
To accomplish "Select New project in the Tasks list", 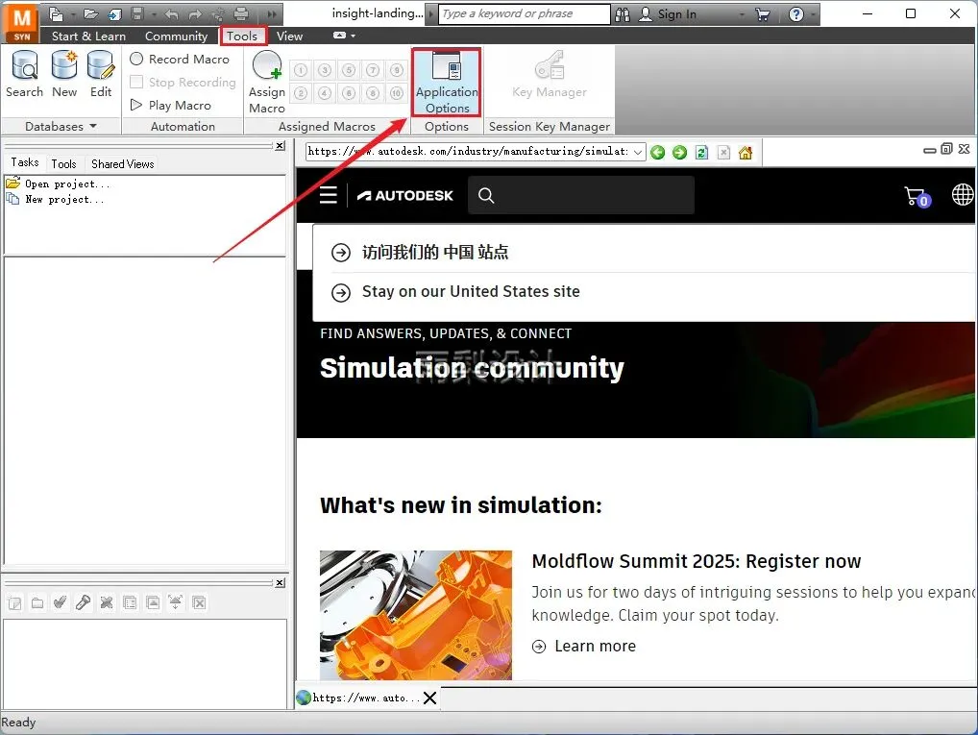I will coord(55,199).
